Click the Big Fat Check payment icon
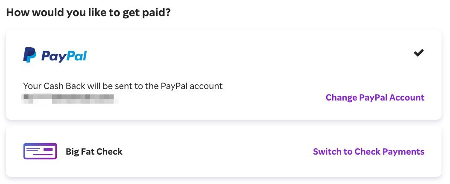 pos(40,151)
